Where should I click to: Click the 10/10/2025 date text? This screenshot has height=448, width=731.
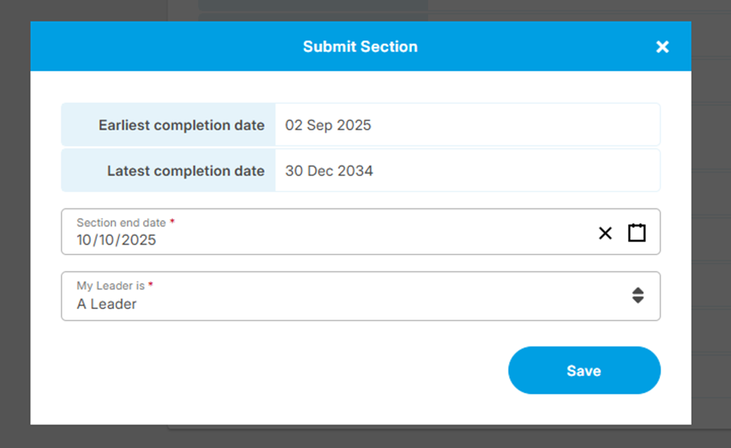116,240
